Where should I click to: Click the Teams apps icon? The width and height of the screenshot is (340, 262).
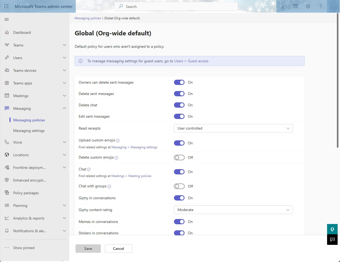[x=7, y=83]
